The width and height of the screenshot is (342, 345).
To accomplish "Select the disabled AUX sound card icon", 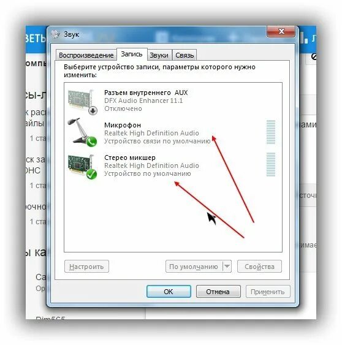I will [x=82, y=101].
